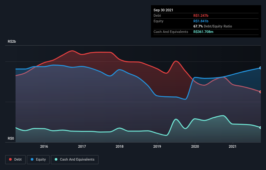
Task: Click the teal Cash legend dot
Action: tap(56, 159)
